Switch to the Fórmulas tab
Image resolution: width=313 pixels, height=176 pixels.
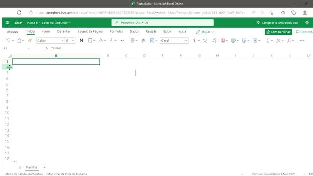click(x=116, y=31)
